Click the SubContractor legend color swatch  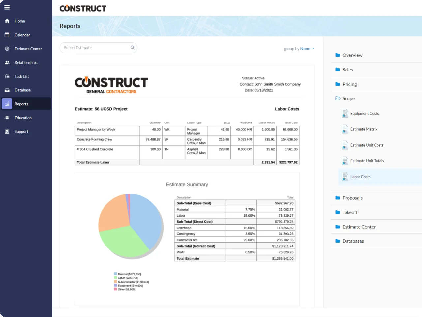point(115,282)
